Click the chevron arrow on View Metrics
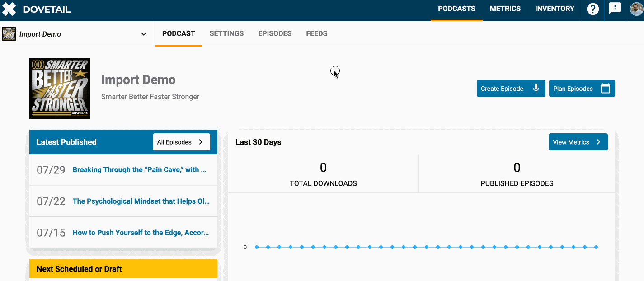 tap(598, 142)
